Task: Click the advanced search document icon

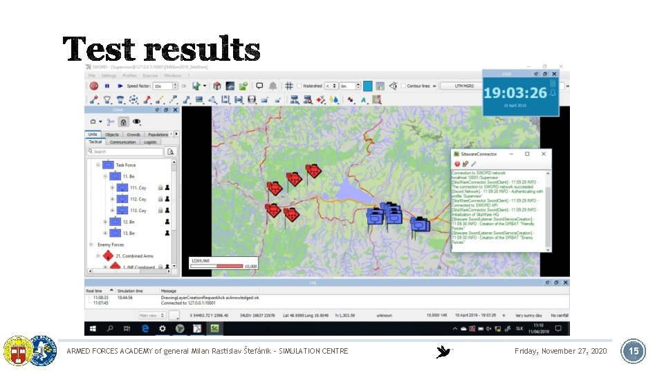Action: 171,151
